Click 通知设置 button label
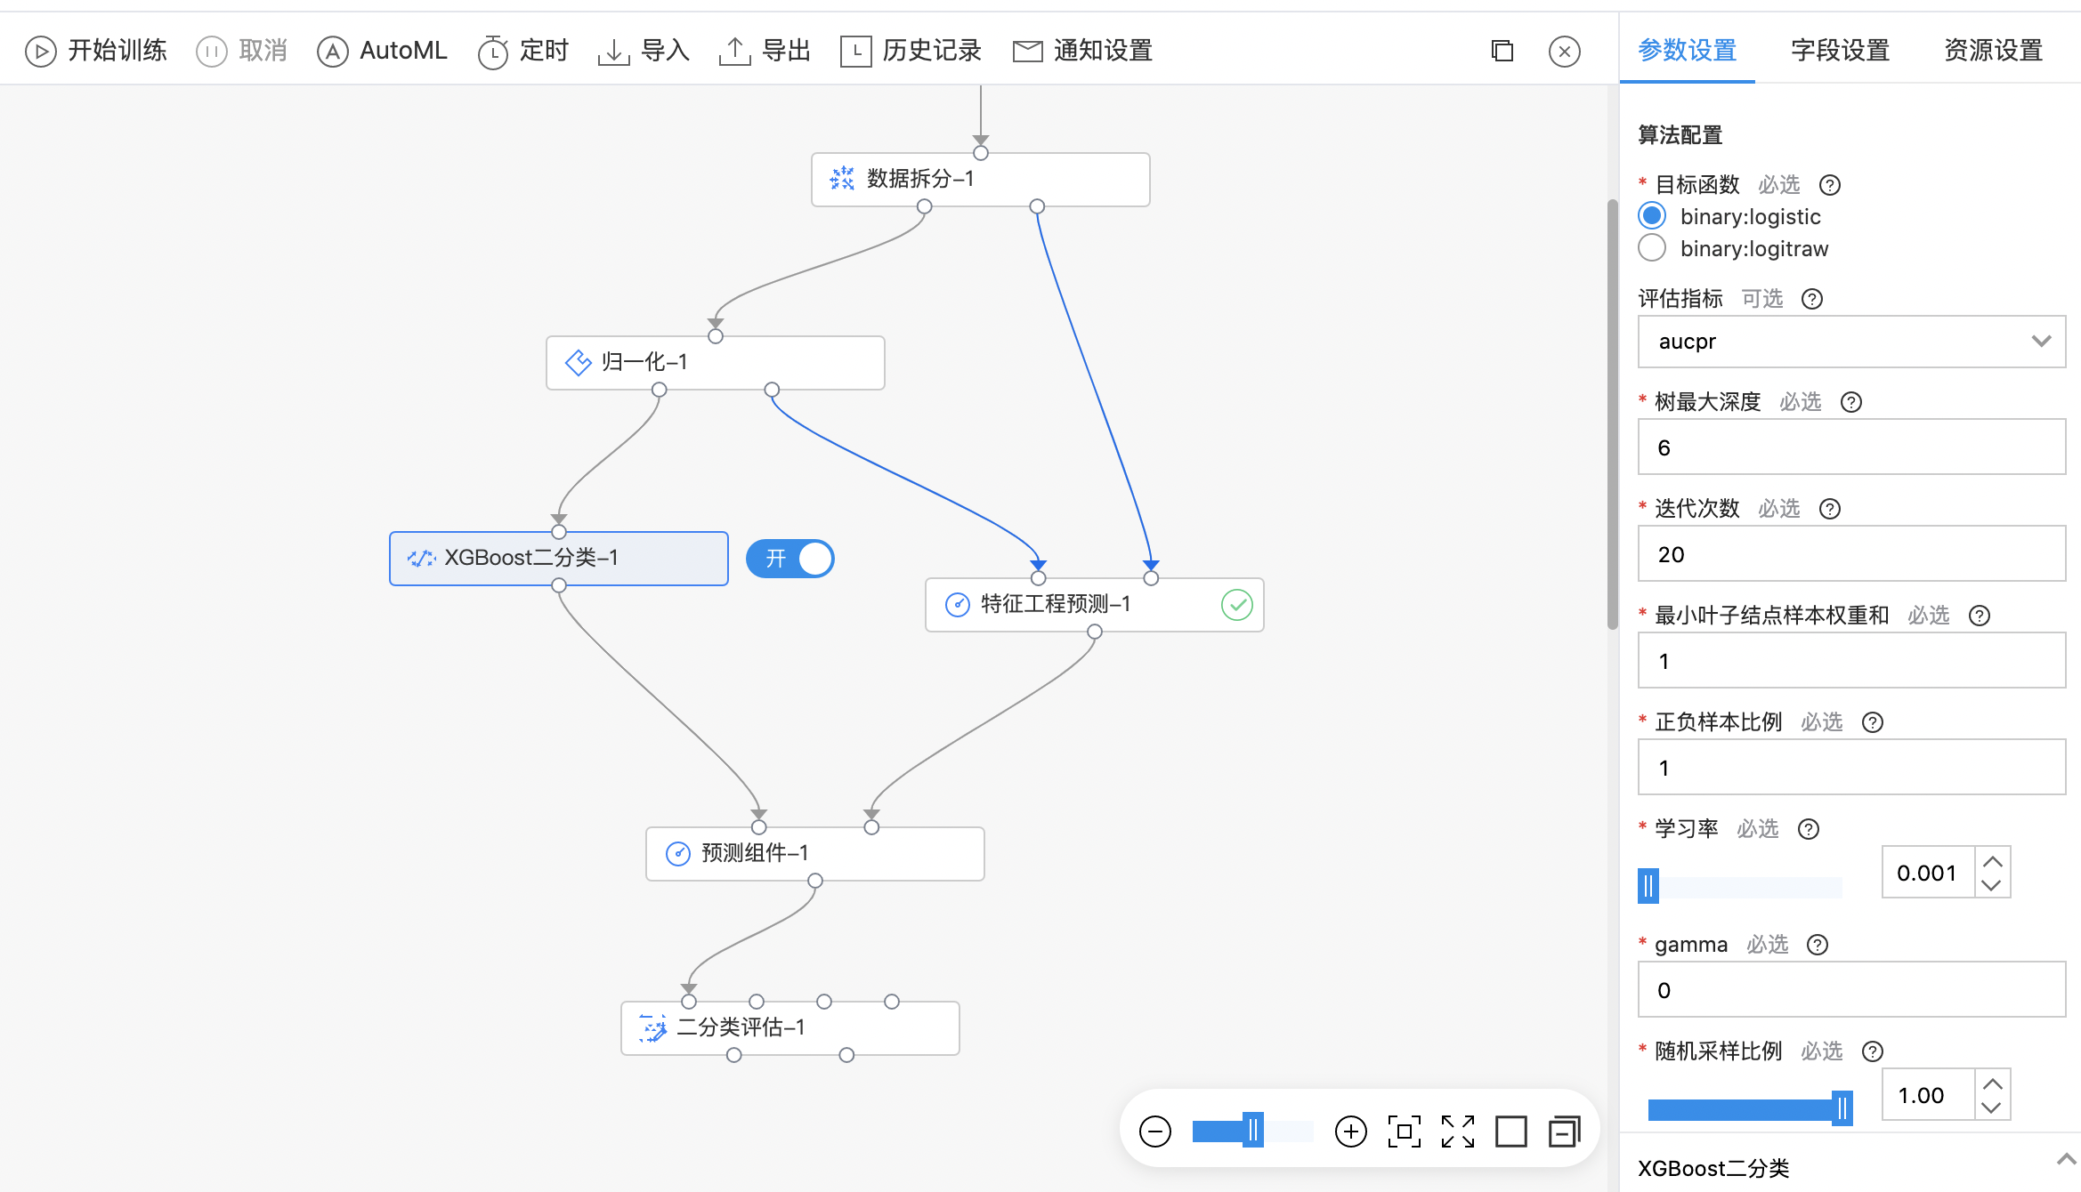Viewport: 2081px width, 1192px height. [x=1104, y=51]
